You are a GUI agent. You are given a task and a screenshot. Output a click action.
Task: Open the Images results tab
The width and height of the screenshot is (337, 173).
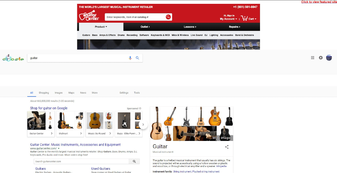(x=58, y=93)
